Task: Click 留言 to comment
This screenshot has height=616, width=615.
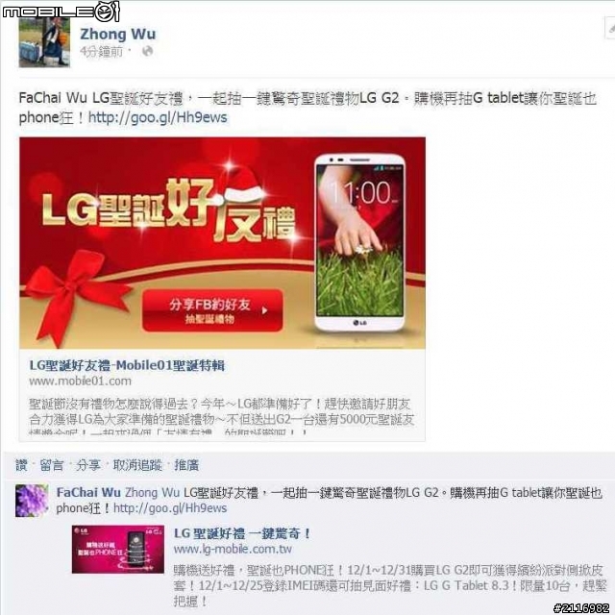Action: click(52, 465)
